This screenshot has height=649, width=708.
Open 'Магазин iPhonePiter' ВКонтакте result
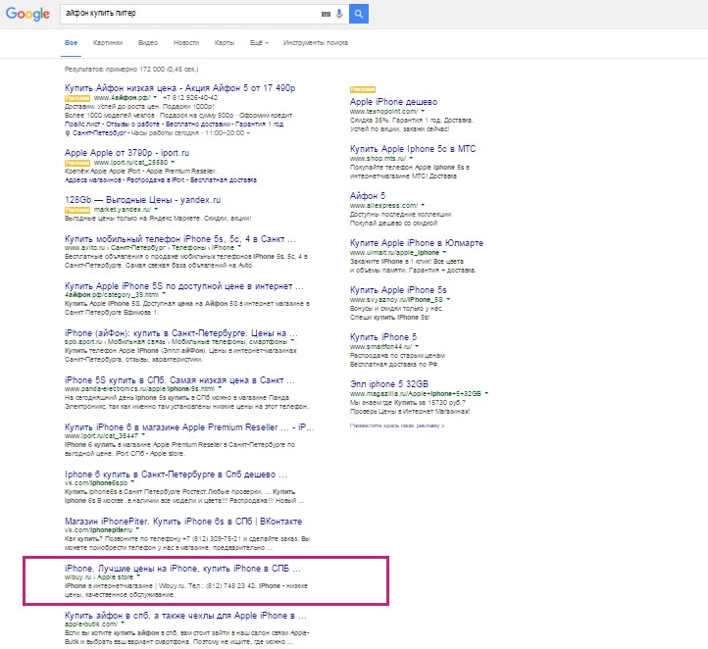182,522
